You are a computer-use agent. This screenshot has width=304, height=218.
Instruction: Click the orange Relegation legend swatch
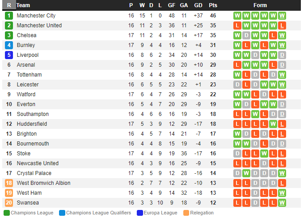pyautogui.click(x=186, y=213)
